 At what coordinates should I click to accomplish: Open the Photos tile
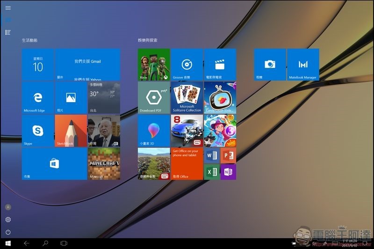[71, 98]
